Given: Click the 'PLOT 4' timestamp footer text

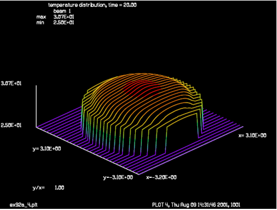Looking at the screenshot, I should (x=196, y=205).
